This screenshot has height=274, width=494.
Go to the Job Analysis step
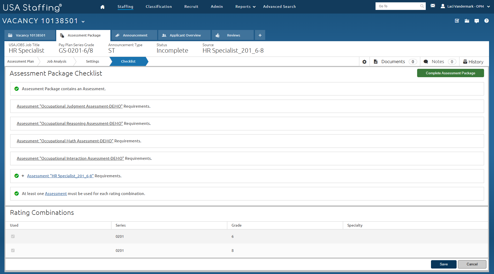(x=56, y=62)
